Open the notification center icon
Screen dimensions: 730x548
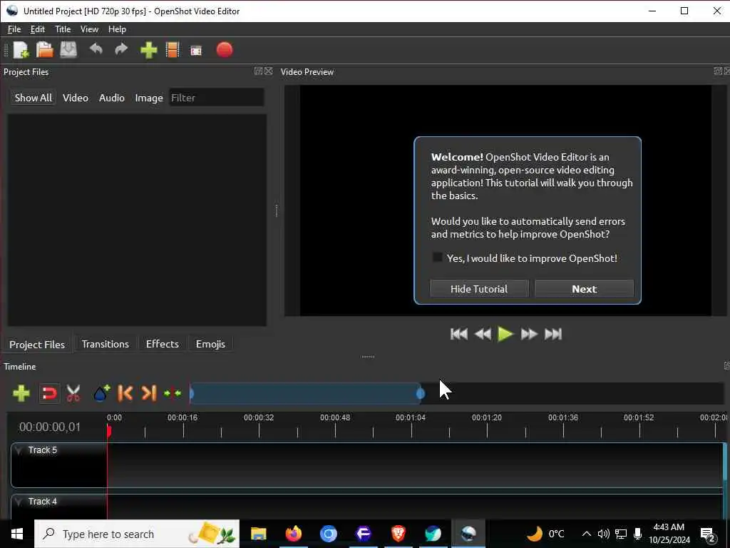pos(706,535)
